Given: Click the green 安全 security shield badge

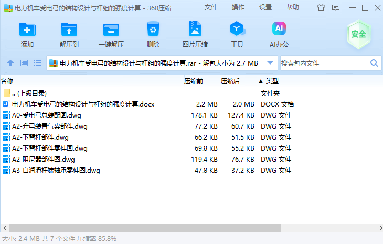Looking at the screenshot, I should 358,35.
